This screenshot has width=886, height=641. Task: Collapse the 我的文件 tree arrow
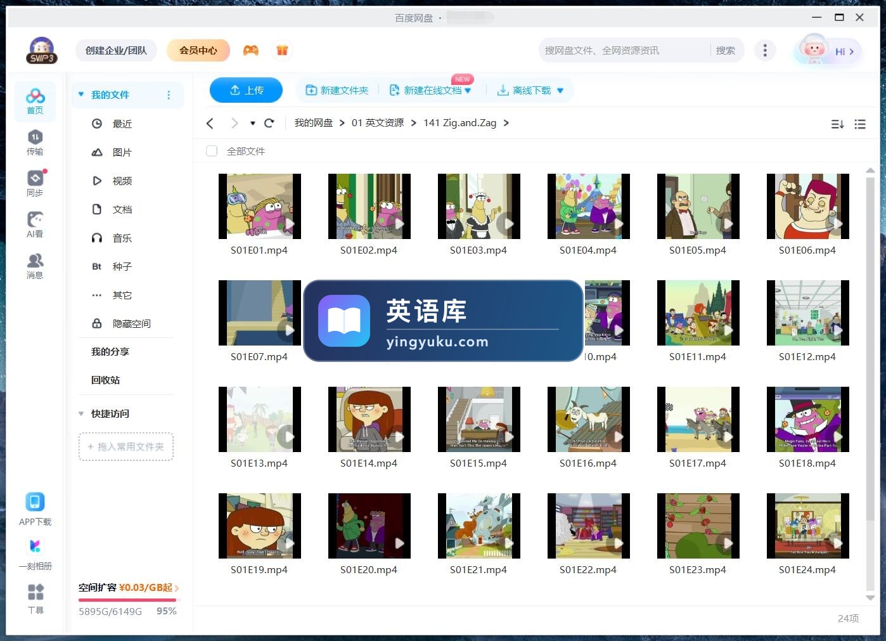pyautogui.click(x=81, y=94)
